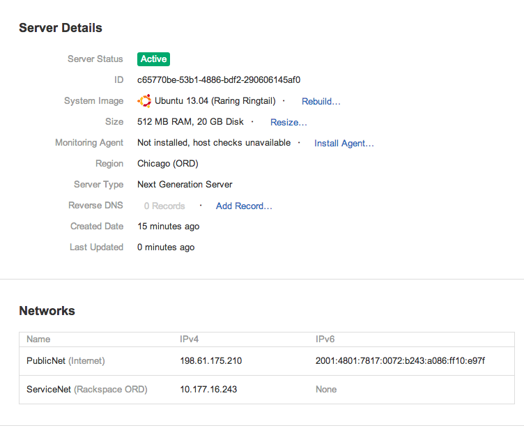The width and height of the screenshot is (524, 428).
Task: Click Install Agent... link
Action: pyautogui.click(x=344, y=144)
